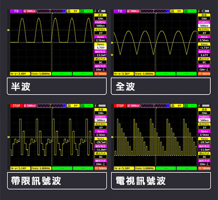
Task: Toggle the red STOP indicator on the TV signal (電視訊號波) scope
Action: [120, 106]
